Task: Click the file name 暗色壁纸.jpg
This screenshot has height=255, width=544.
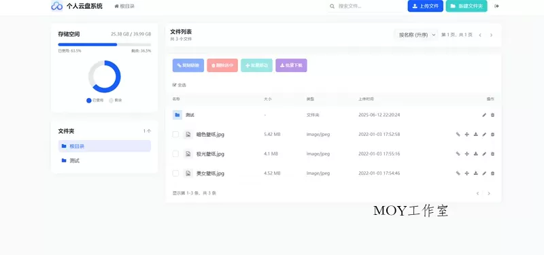Action: click(210, 134)
